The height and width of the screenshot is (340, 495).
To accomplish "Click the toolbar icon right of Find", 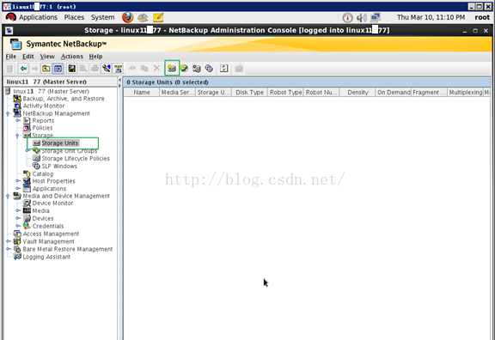I will pos(118,69).
